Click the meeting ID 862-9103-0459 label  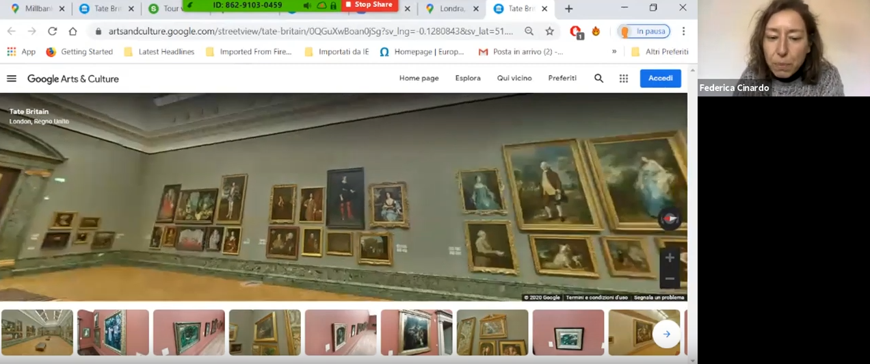click(x=248, y=5)
